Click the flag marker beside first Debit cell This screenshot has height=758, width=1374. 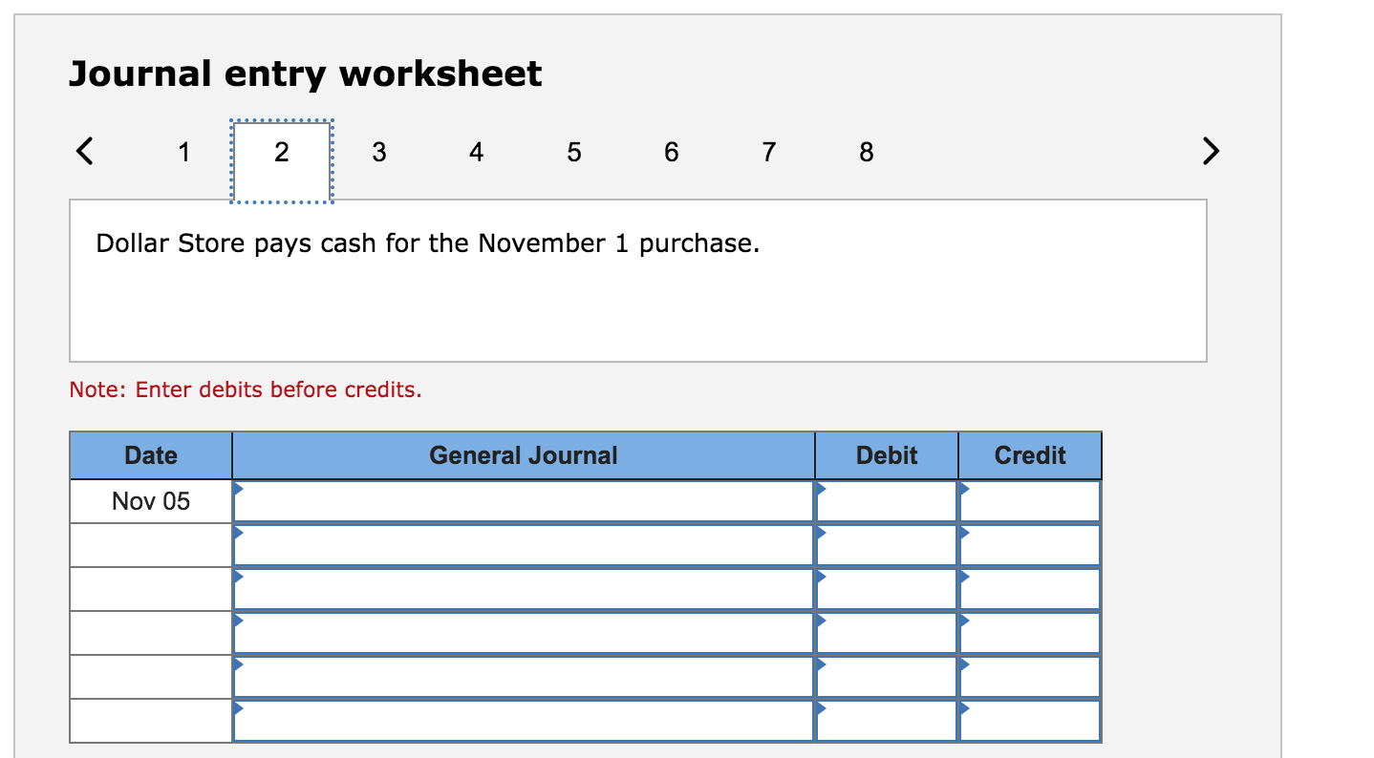pos(820,487)
